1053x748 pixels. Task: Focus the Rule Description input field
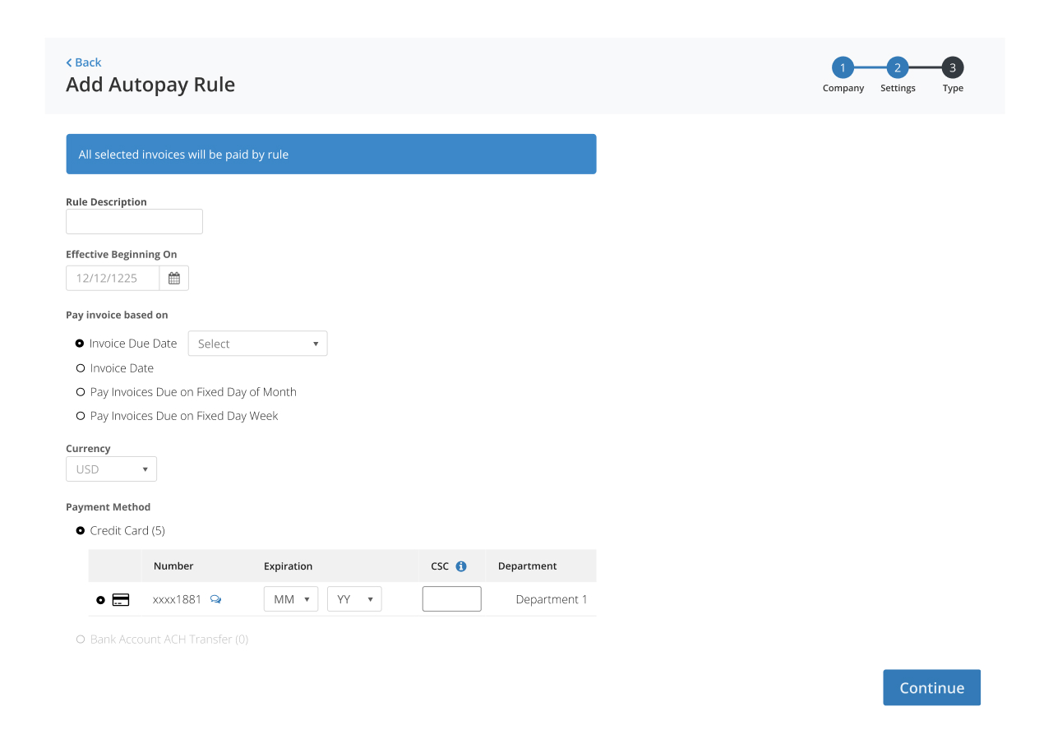[x=134, y=222]
